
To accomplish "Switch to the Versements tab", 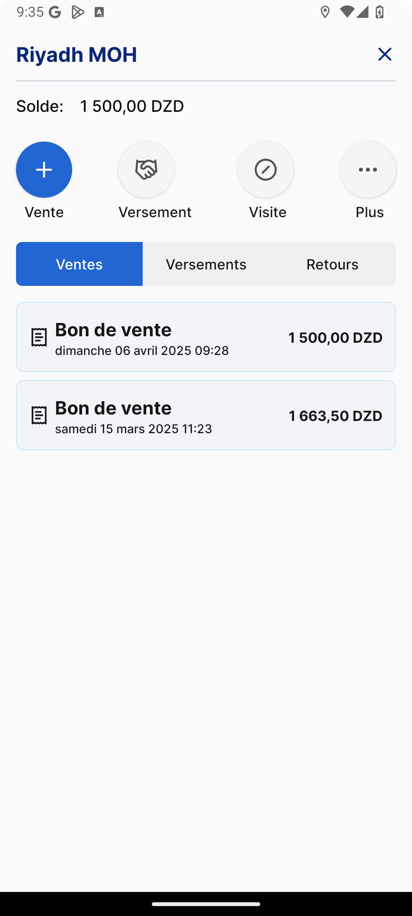I will tap(206, 264).
